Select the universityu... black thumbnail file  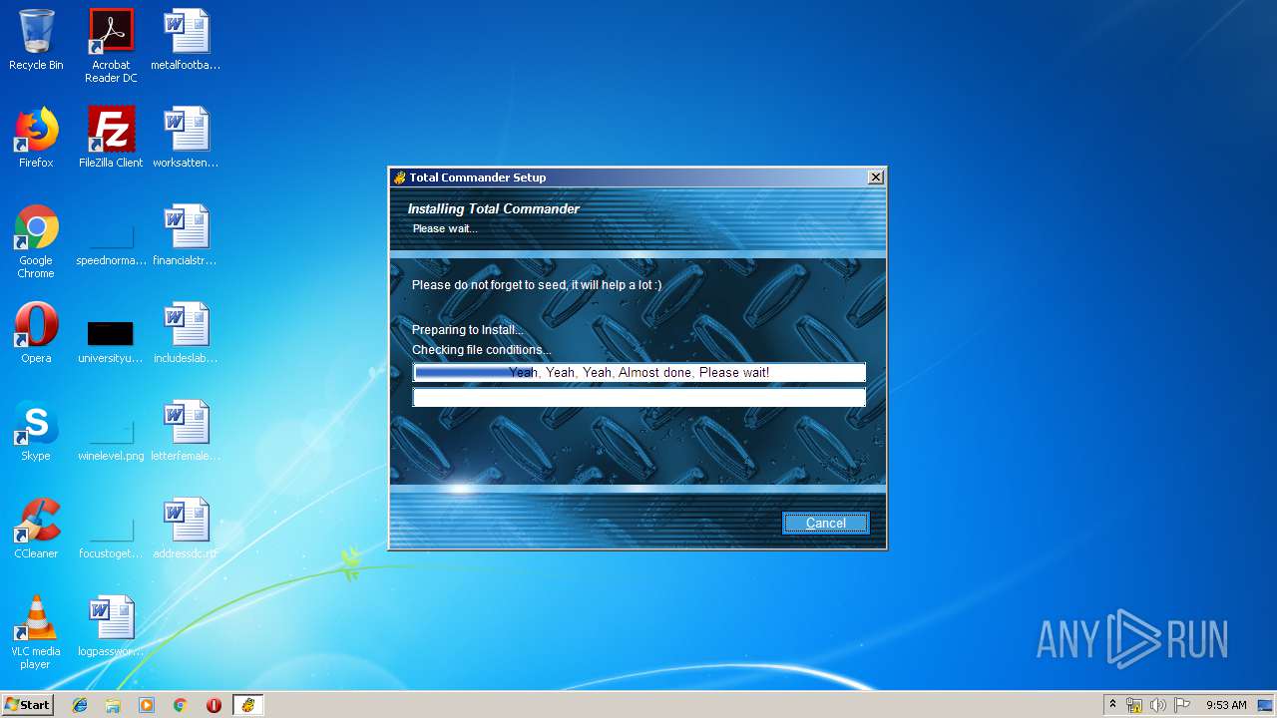point(111,341)
